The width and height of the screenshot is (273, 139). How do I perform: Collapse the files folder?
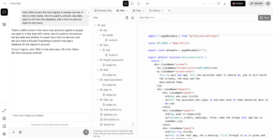[98, 45]
